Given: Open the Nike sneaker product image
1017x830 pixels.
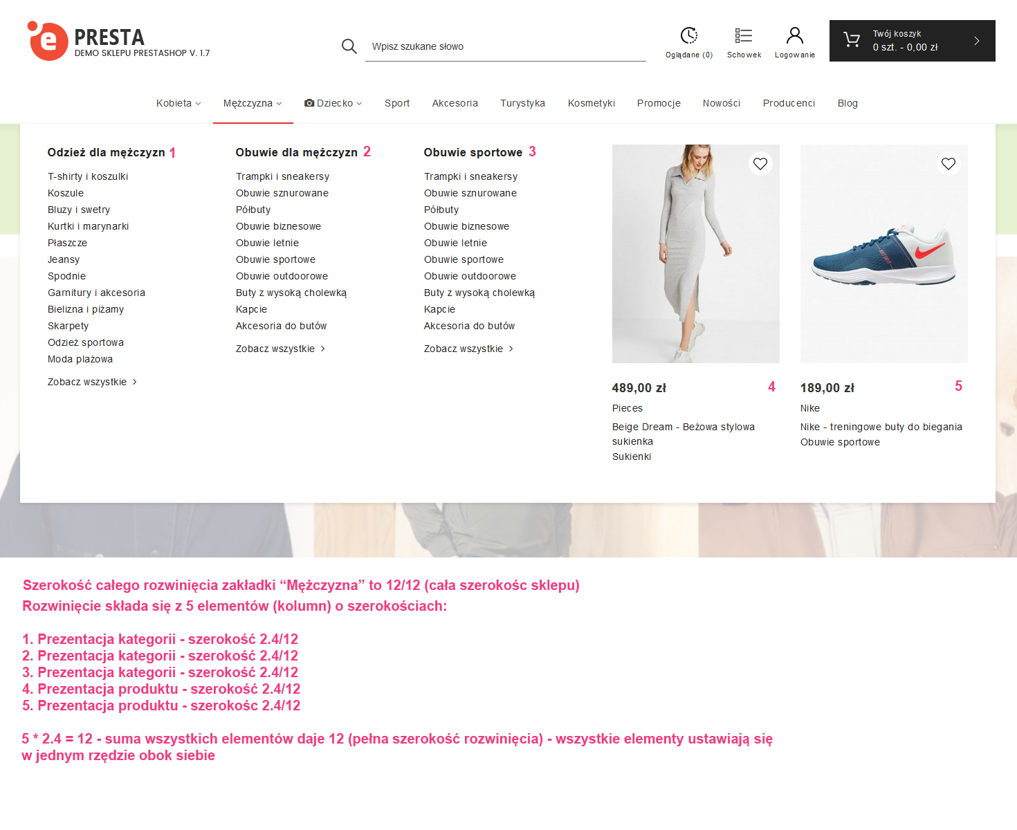Looking at the screenshot, I should pyautogui.click(x=883, y=254).
